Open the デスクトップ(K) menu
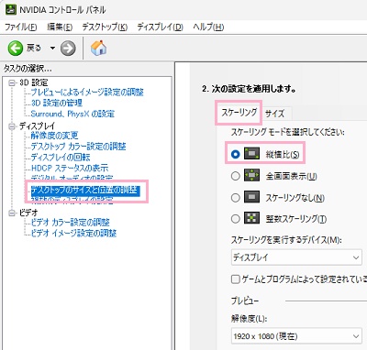 point(105,27)
